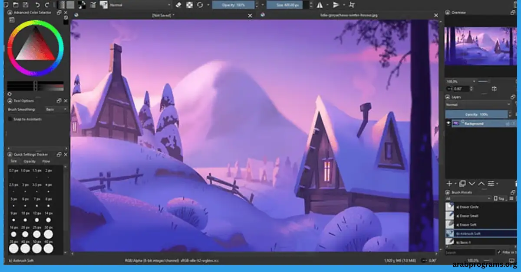Pick a hue on the color wheel ring
The image size is (521, 272).
click(36, 23)
